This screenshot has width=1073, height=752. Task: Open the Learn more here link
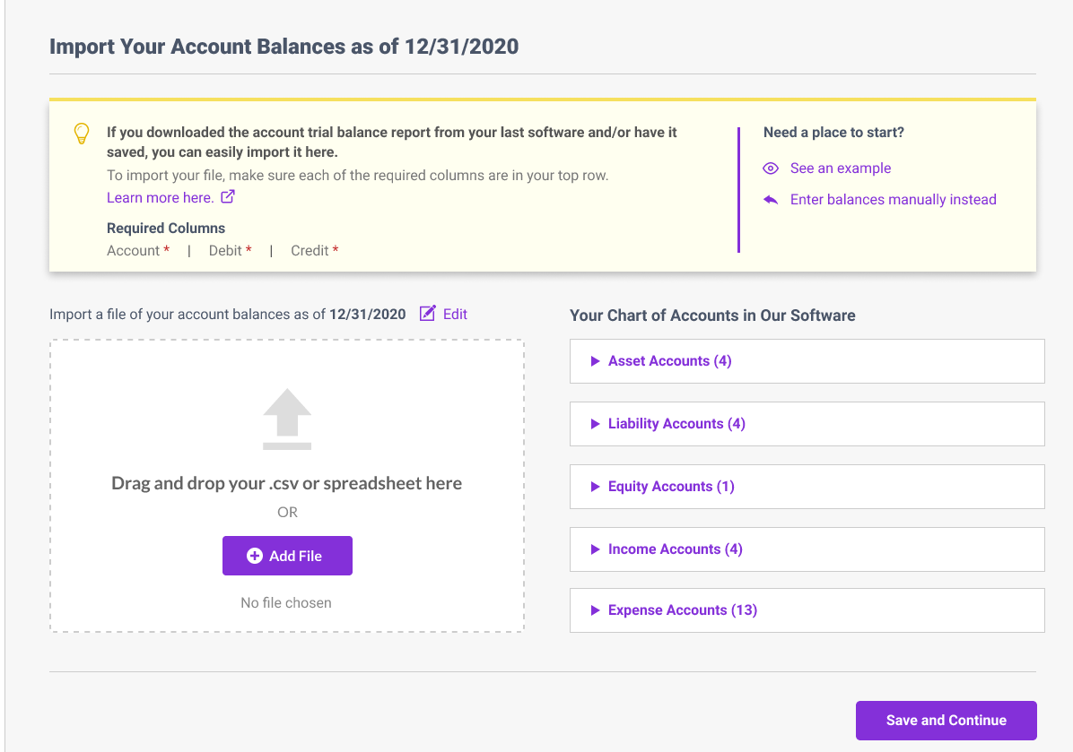point(160,197)
